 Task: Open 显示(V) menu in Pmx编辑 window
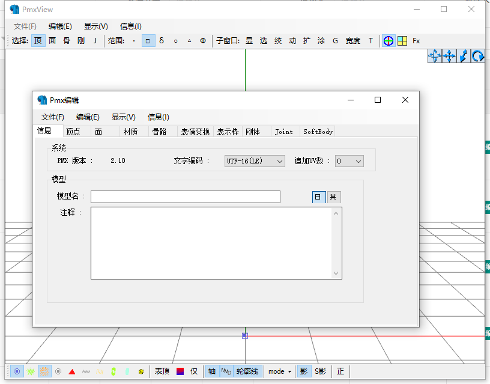124,117
